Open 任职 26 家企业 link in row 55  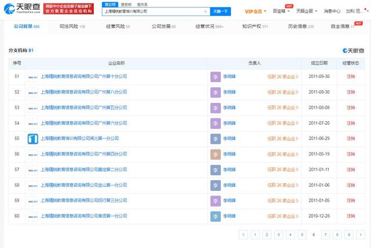[283, 139]
